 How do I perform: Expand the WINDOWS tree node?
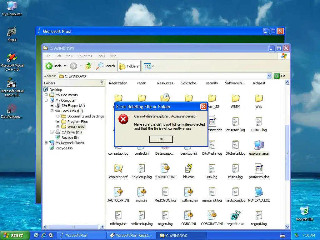click(58, 127)
